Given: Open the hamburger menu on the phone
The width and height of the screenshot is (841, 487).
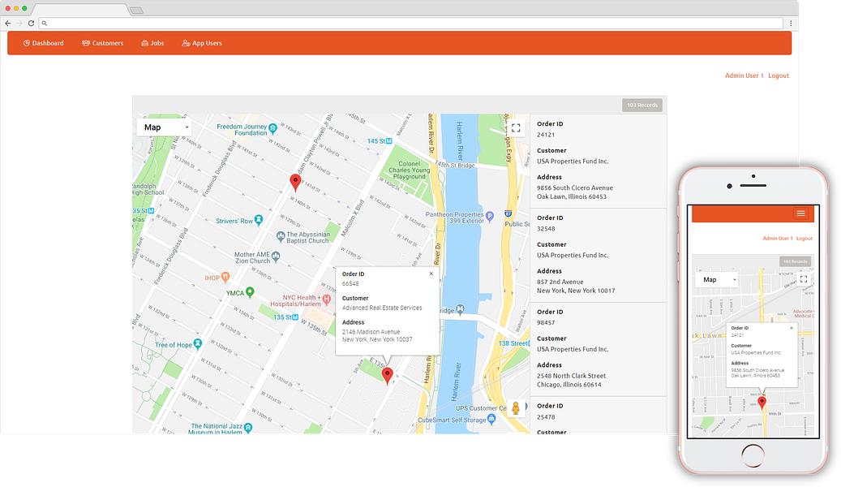Looking at the screenshot, I should 800,213.
